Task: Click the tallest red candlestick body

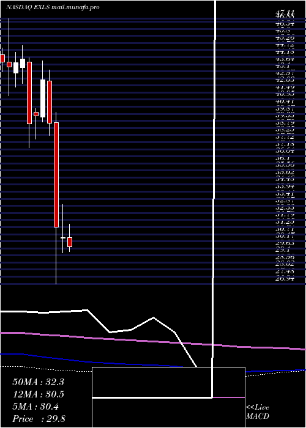Action: tap(56, 175)
